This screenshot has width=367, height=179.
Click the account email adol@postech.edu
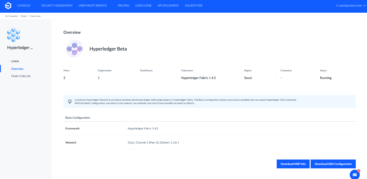click(351, 5)
